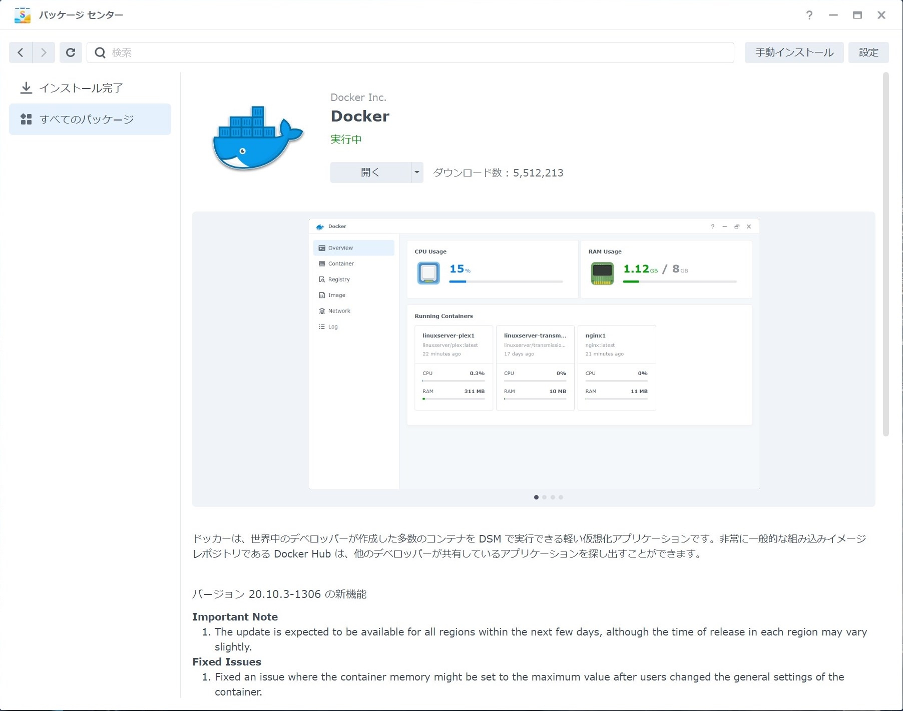The image size is (903, 711).
Task: Click the 開く button to open Docker
Action: (370, 172)
